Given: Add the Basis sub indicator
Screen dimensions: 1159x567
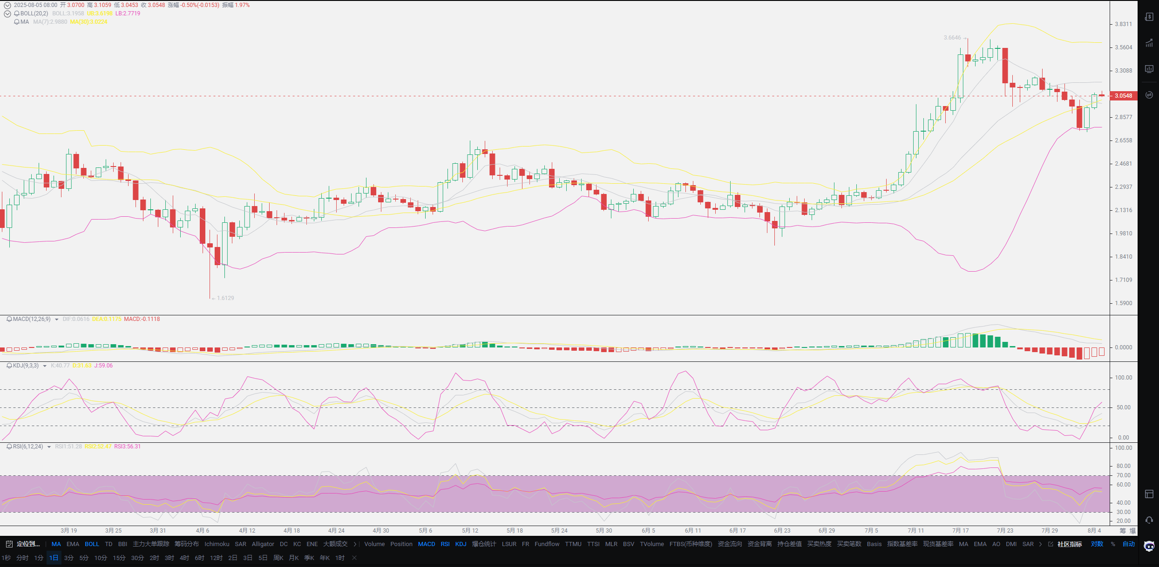Looking at the screenshot, I should click(x=874, y=544).
